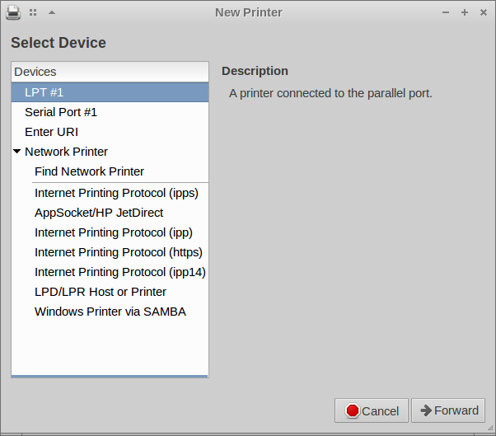Click the up arrow icon in the title bar
This screenshot has width=496, height=436.
[52, 12]
